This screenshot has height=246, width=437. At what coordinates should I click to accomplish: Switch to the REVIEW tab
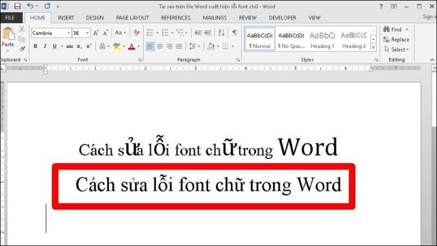[x=248, y=18]
